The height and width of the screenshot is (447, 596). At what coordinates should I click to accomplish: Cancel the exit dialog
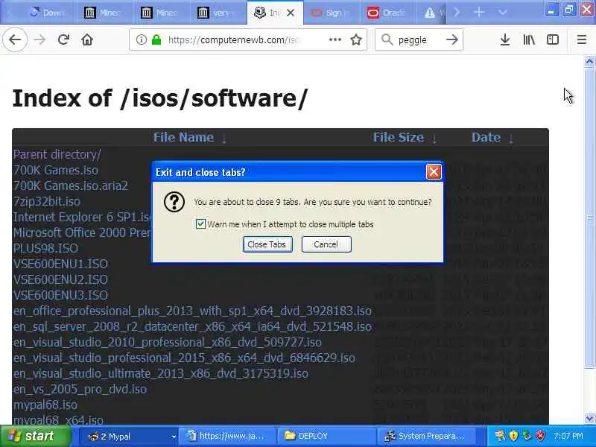coord(326,244)
